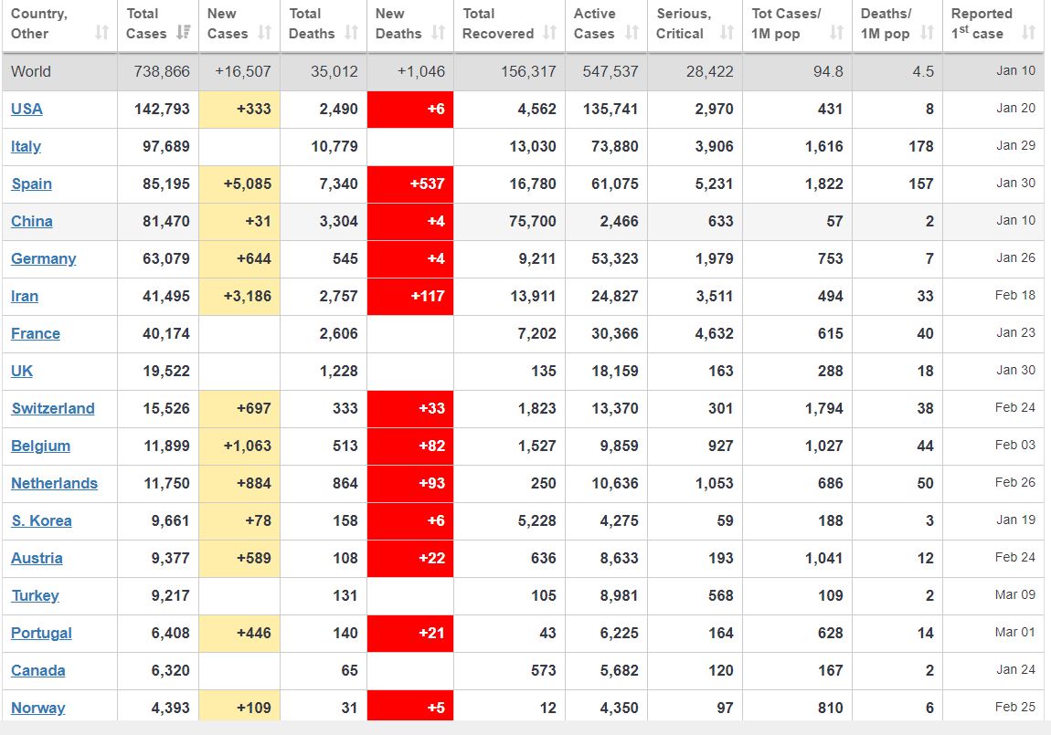Click sort arrows in Active Cases column
This screenshot has height=735, width=1051.
(632, 34)
